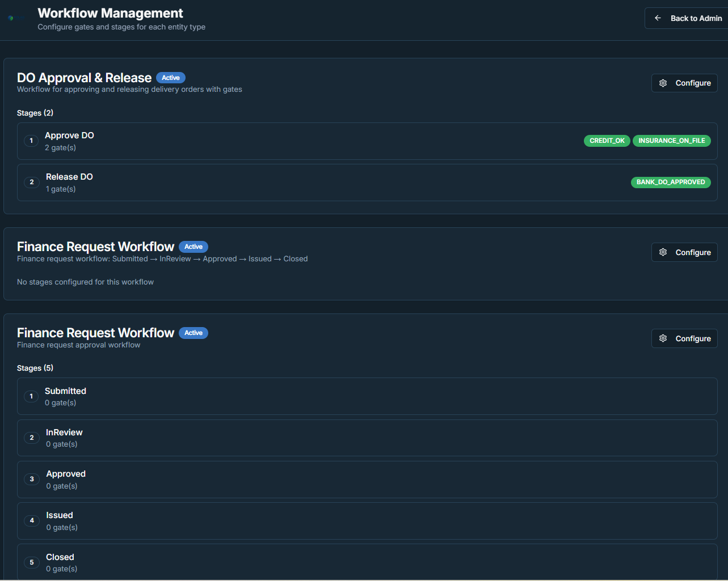Click the BANK_DO_APPROVED gate tag
728x581 pixels.
point(671,182)
